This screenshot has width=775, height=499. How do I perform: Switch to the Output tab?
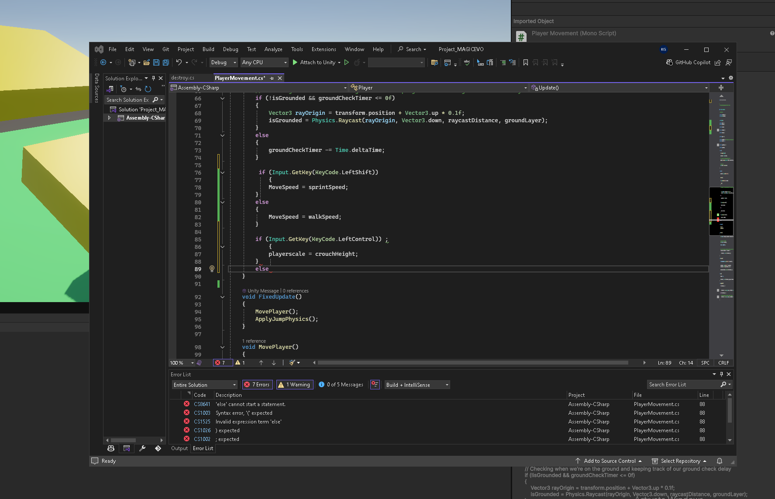[x=179, y=448]
